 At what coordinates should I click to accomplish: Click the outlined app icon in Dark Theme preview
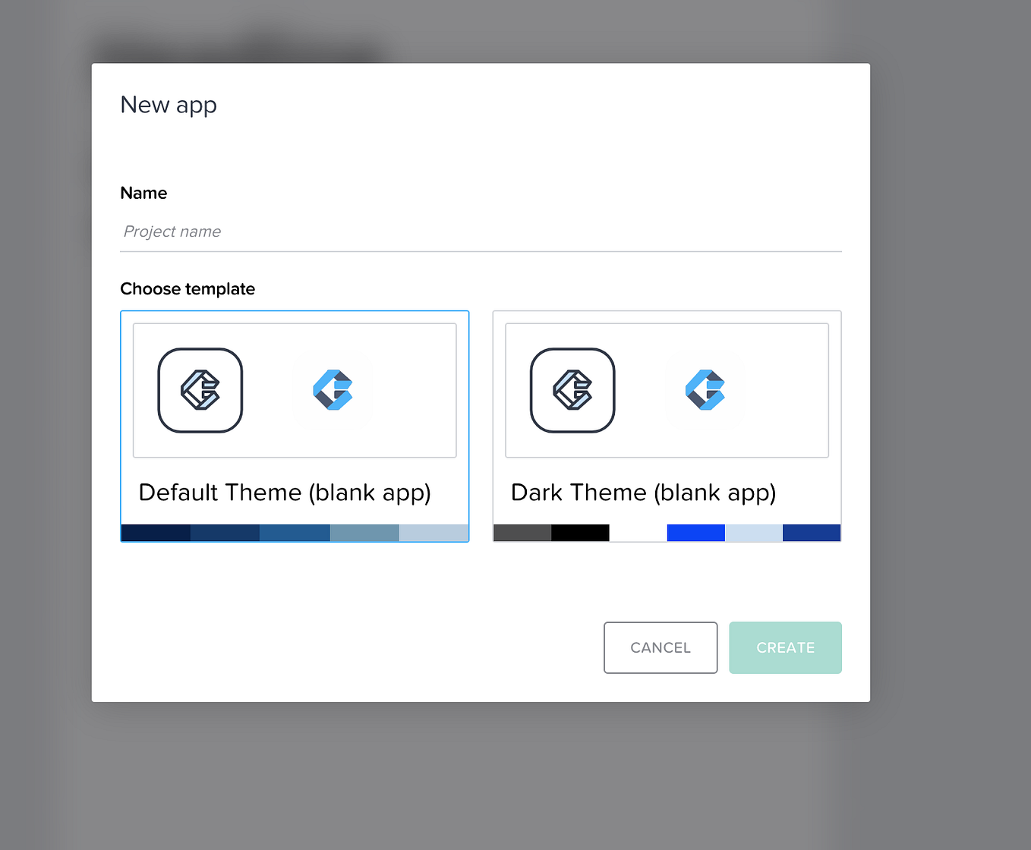(572, 390)
